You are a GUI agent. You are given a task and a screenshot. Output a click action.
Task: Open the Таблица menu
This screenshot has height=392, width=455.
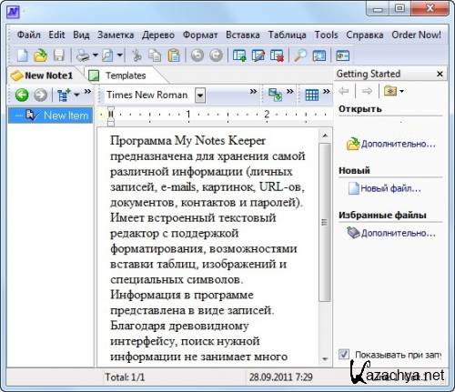[x=287, y=35]
